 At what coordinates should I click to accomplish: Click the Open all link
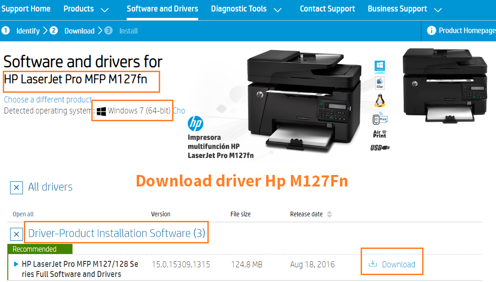point(23,214)
